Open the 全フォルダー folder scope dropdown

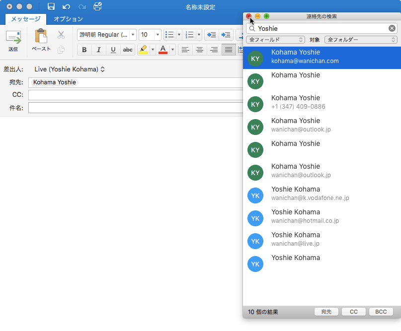(361, 40)
